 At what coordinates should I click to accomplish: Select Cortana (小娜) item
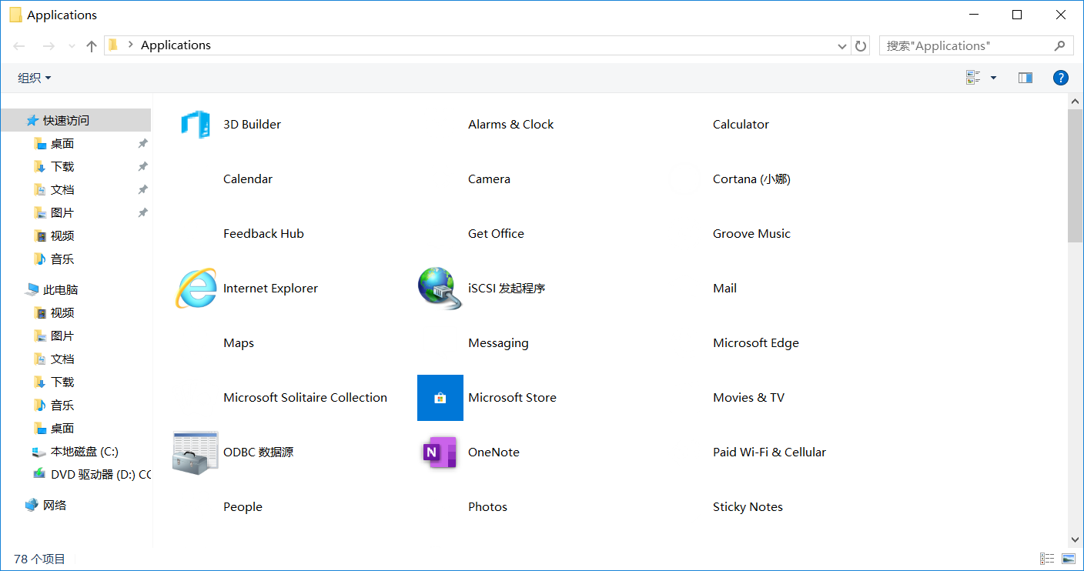click(x=751, y=179)
